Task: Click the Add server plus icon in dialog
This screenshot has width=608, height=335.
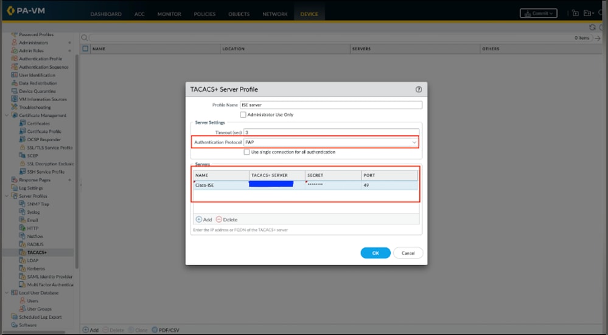Action: click(x=199, y=219)
